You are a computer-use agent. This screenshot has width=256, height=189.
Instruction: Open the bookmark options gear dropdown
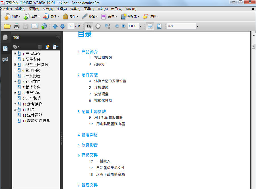coord(16,46)
